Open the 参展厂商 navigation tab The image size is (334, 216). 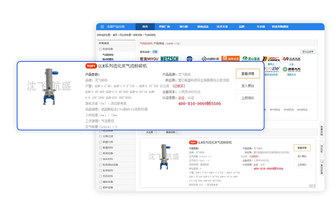click(164, 27)
